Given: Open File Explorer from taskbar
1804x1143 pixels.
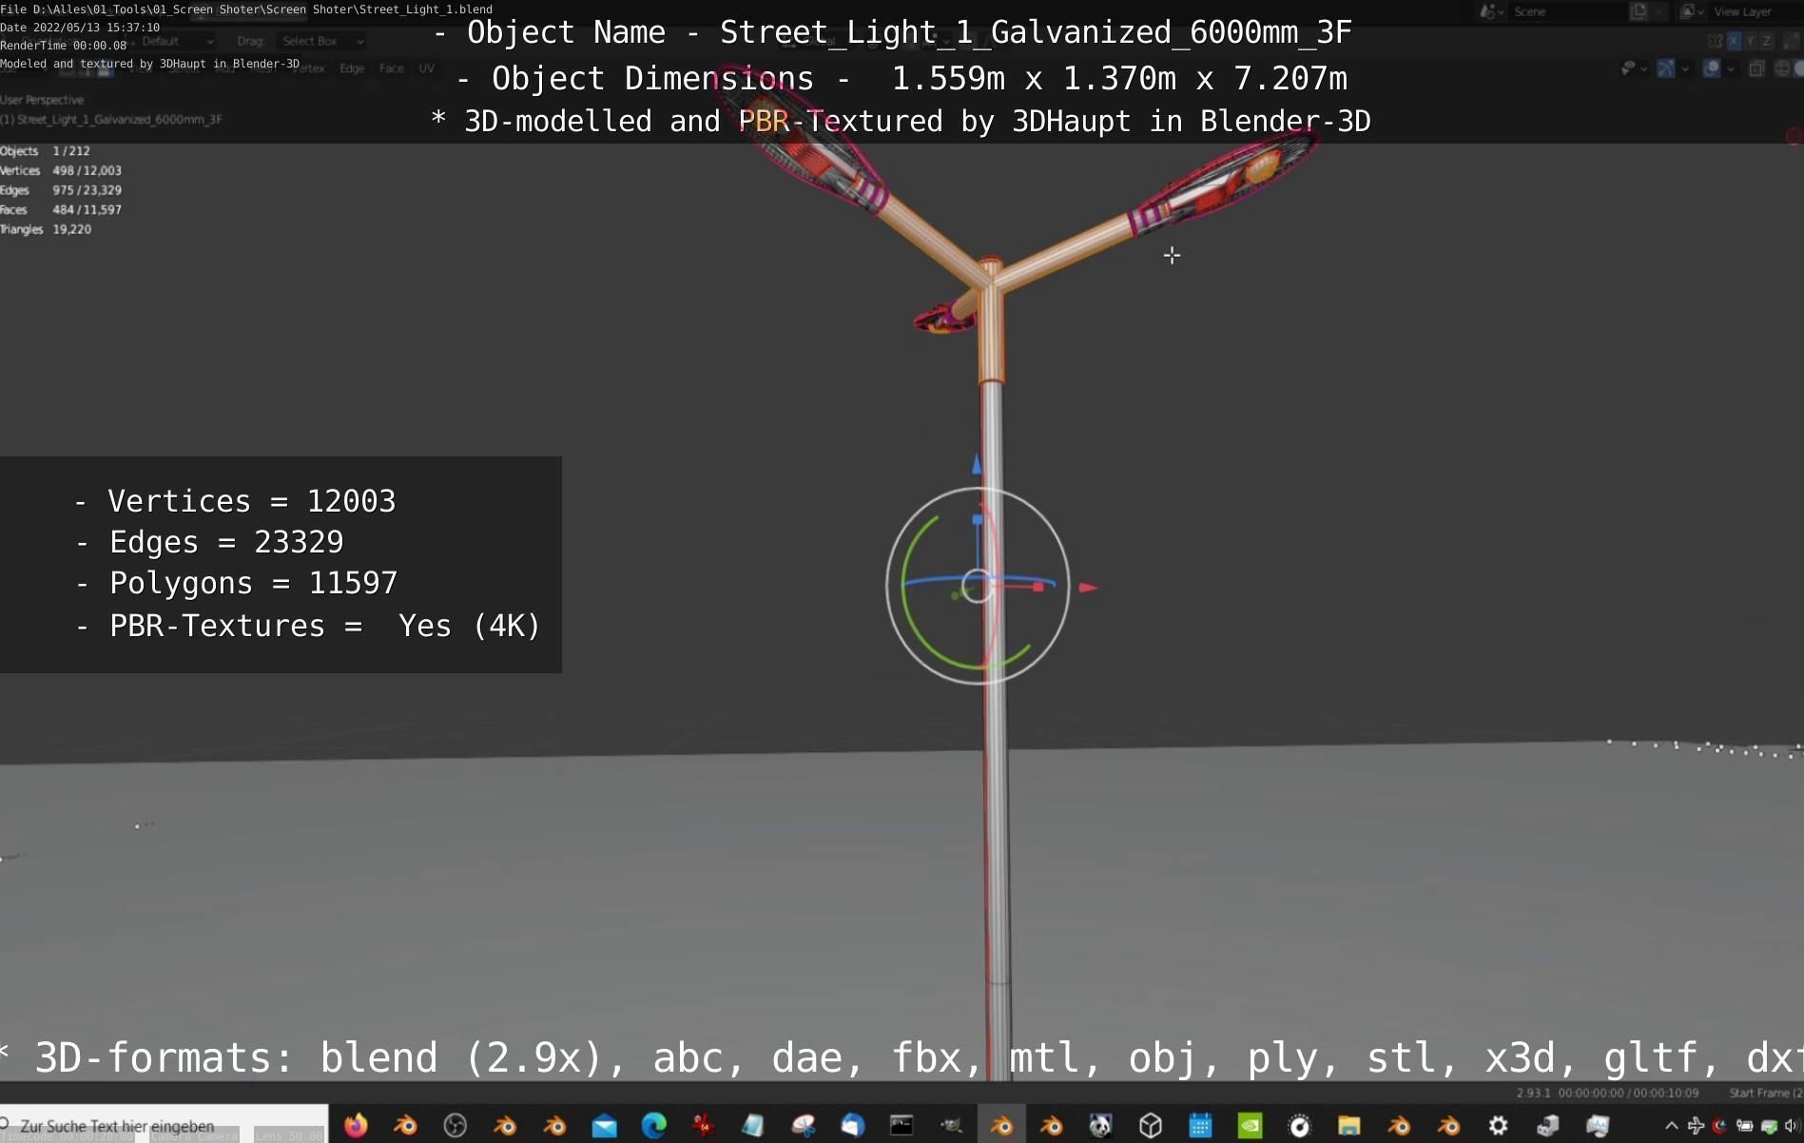Looking at the screenshot, I should pyautogui.click(x=1348, y=1126).
